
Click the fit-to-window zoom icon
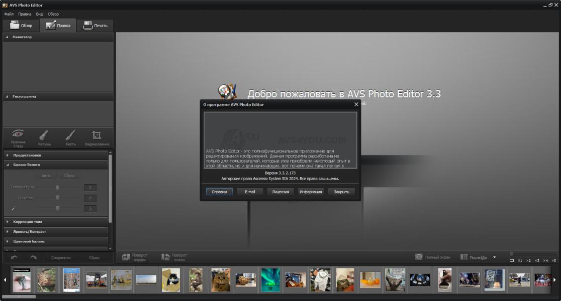pos(512,261)
